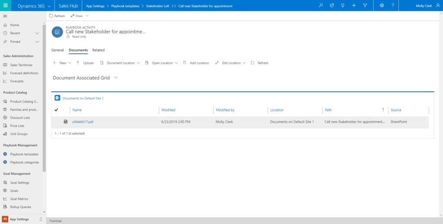Open the c00446517.pdf file link
This screenshot has height=224, width=443.
83,122
